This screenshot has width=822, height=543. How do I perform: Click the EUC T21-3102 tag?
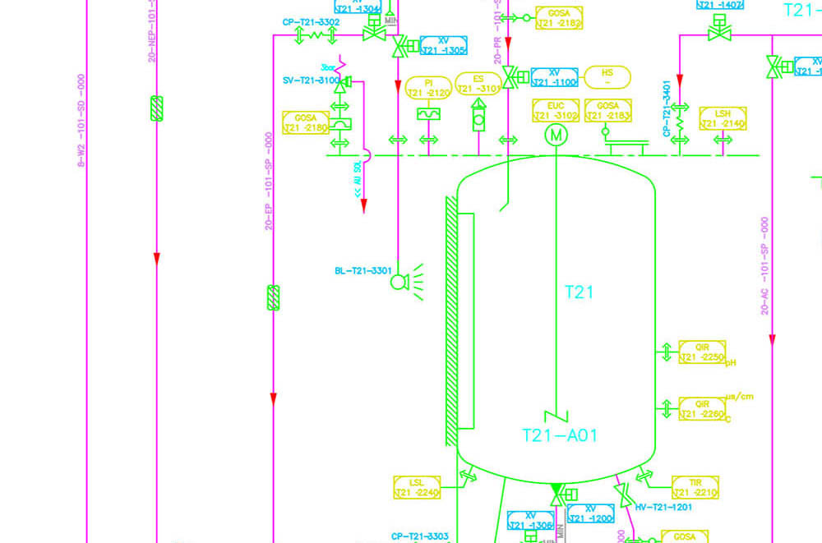point(556,111)
